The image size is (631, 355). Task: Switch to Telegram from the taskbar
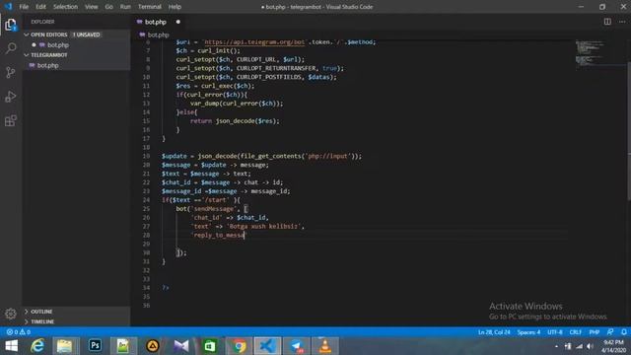click(x=297, y=346)
